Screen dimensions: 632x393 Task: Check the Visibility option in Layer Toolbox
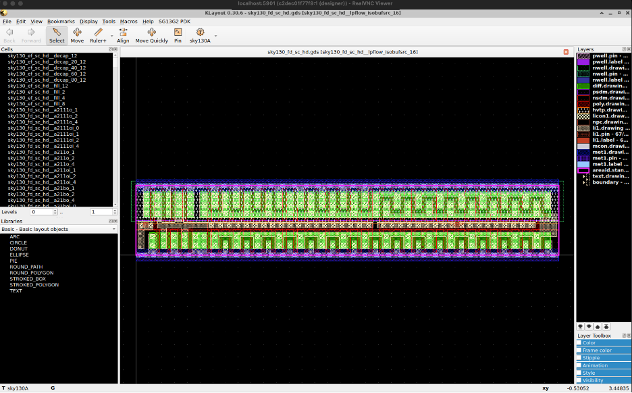[579, 380]
